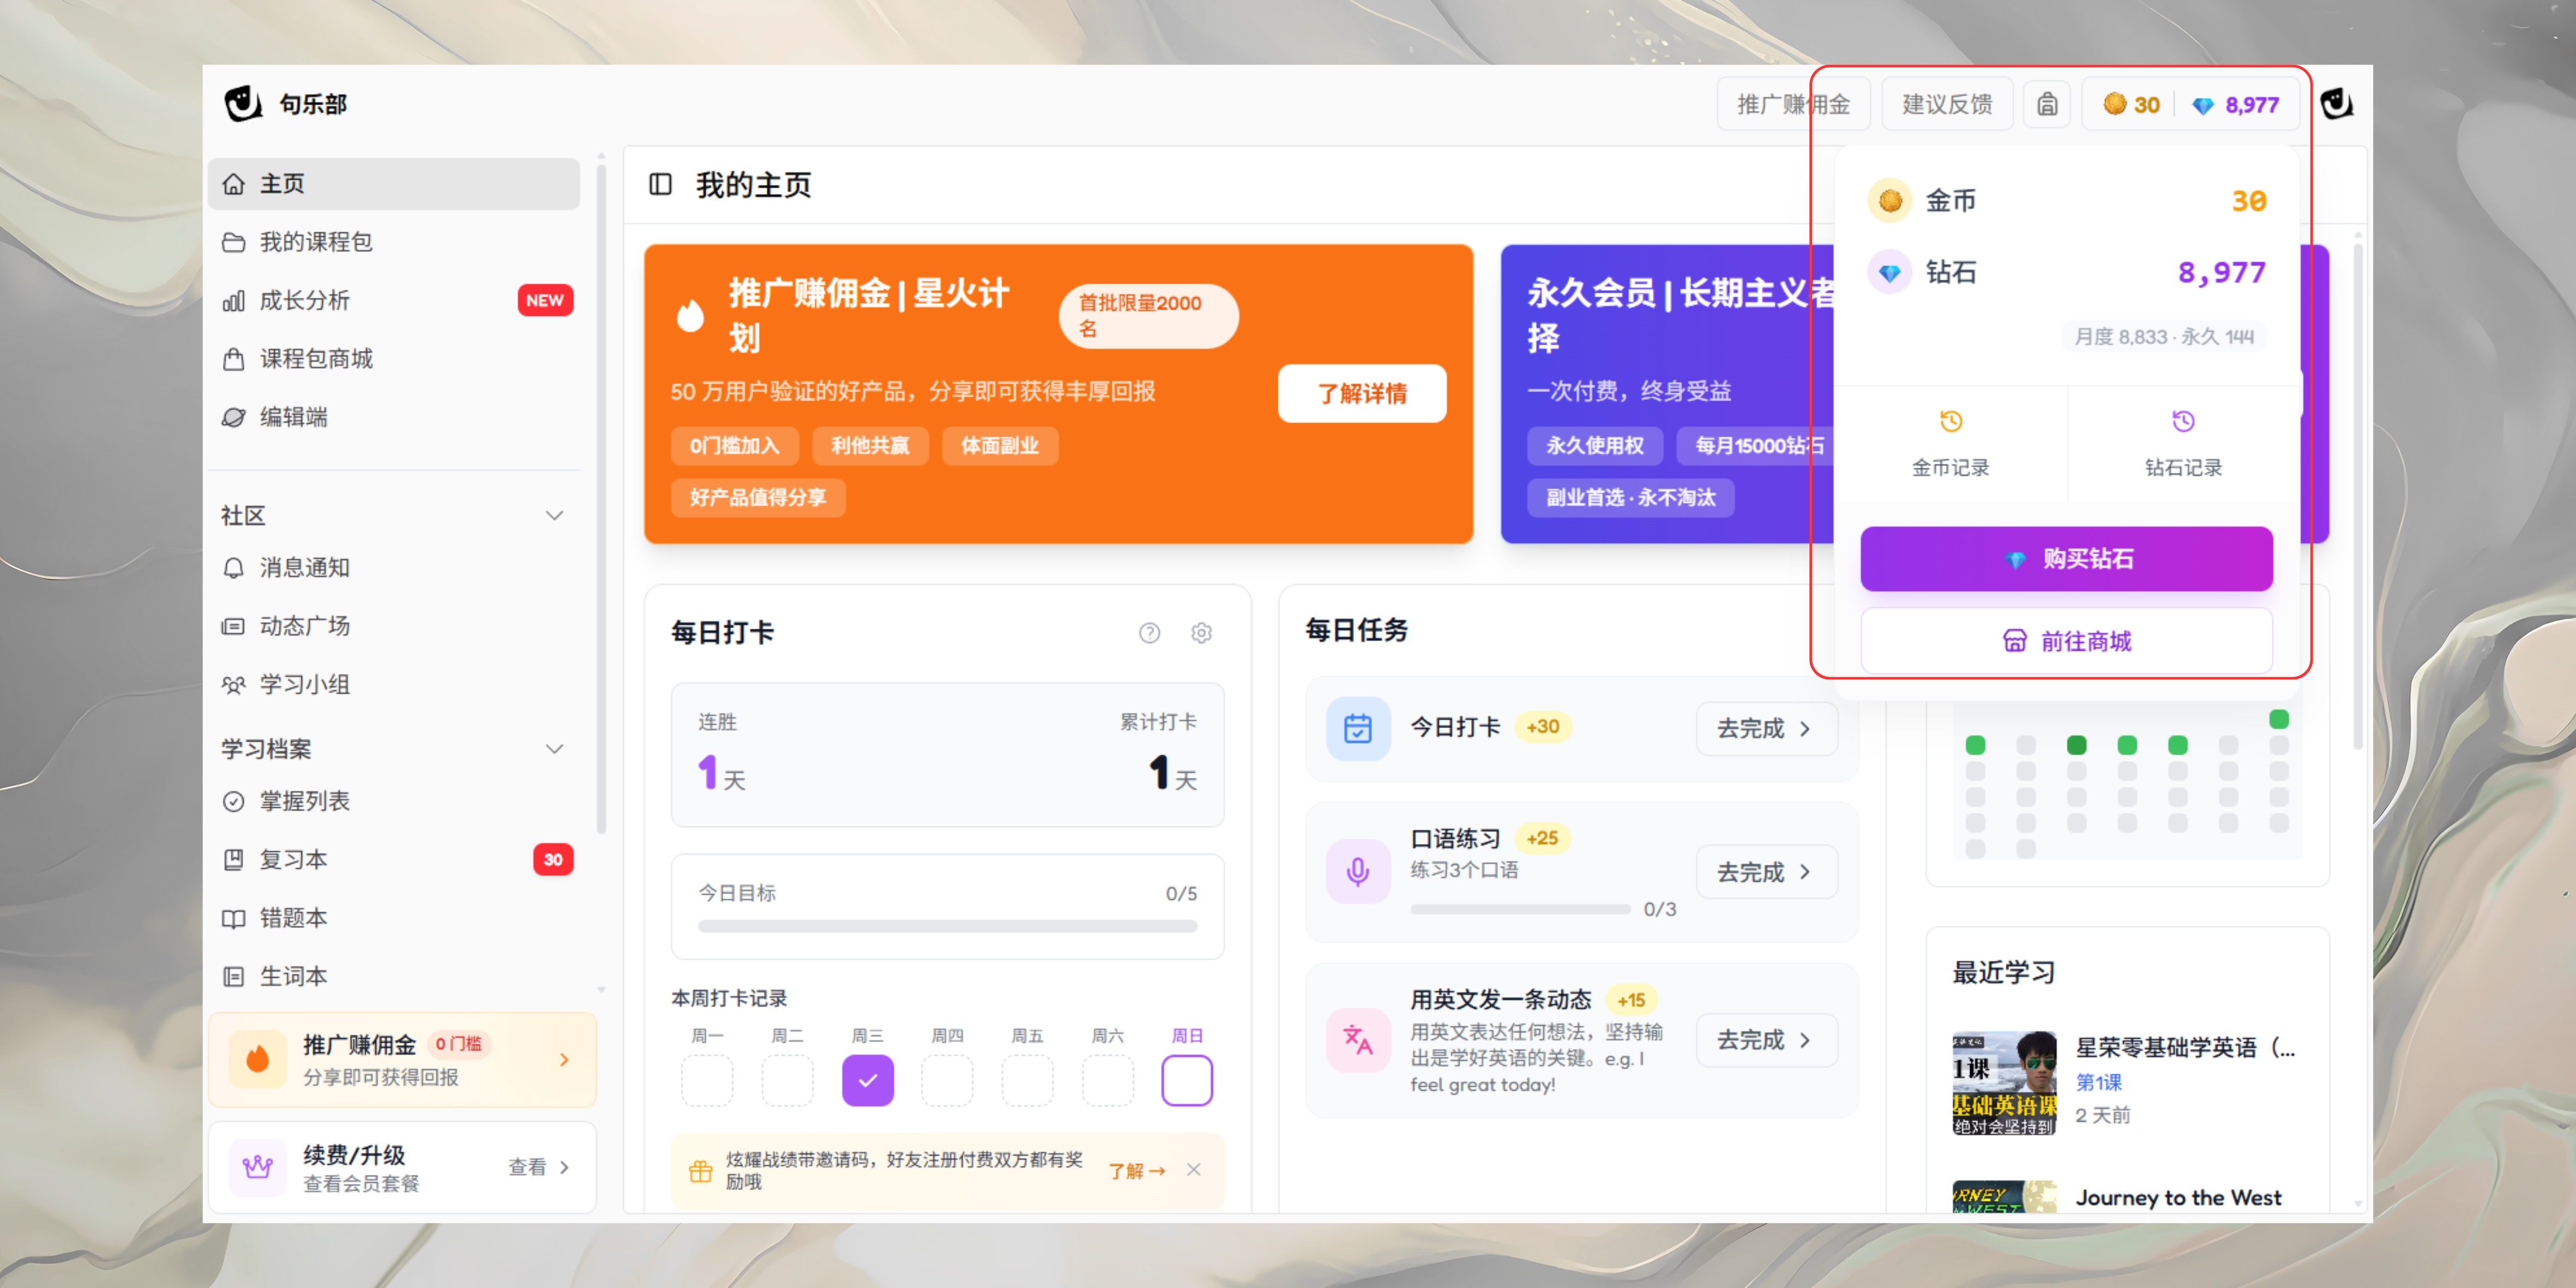Open 钻石记录 history icon
Screen dimensions: 2576x1288
2183,422
